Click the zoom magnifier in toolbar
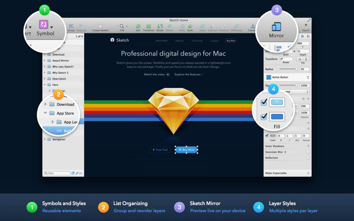Image resolution: width=354 pixels, height=221 pixels. pyautogui.click(x=121, y=26)
